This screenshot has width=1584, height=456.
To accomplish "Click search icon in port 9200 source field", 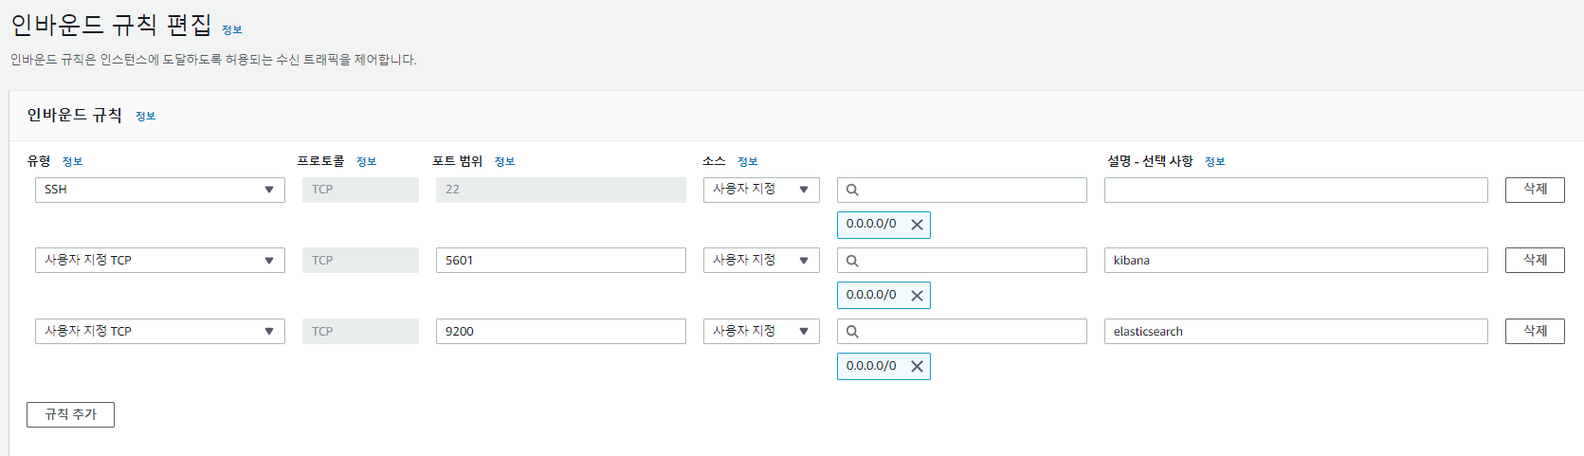I will pyautogui.click(x=852, y=332).
